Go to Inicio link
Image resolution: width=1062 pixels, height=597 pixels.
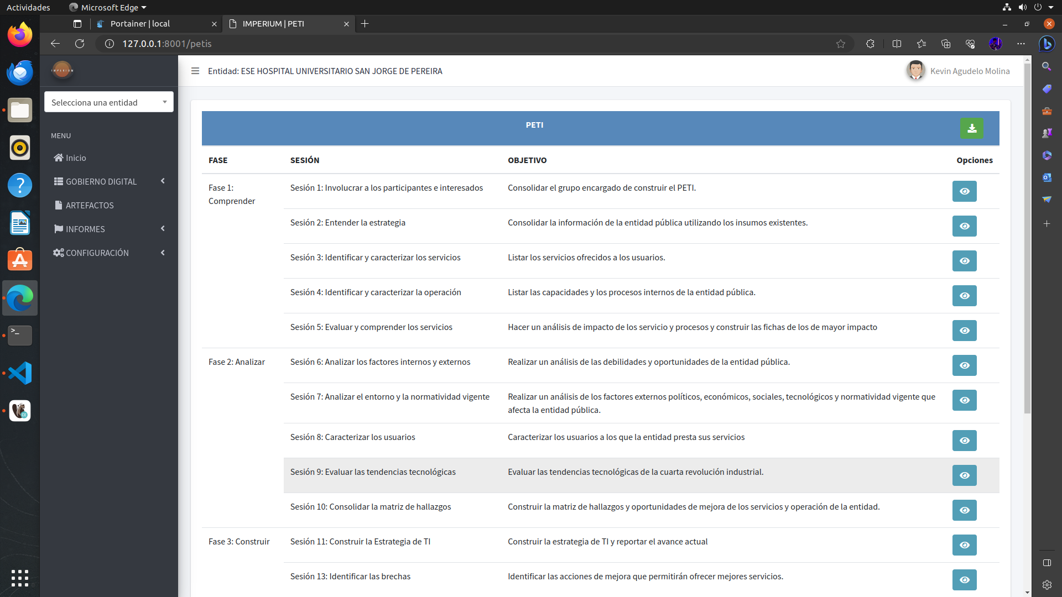(x=76, y=158)
